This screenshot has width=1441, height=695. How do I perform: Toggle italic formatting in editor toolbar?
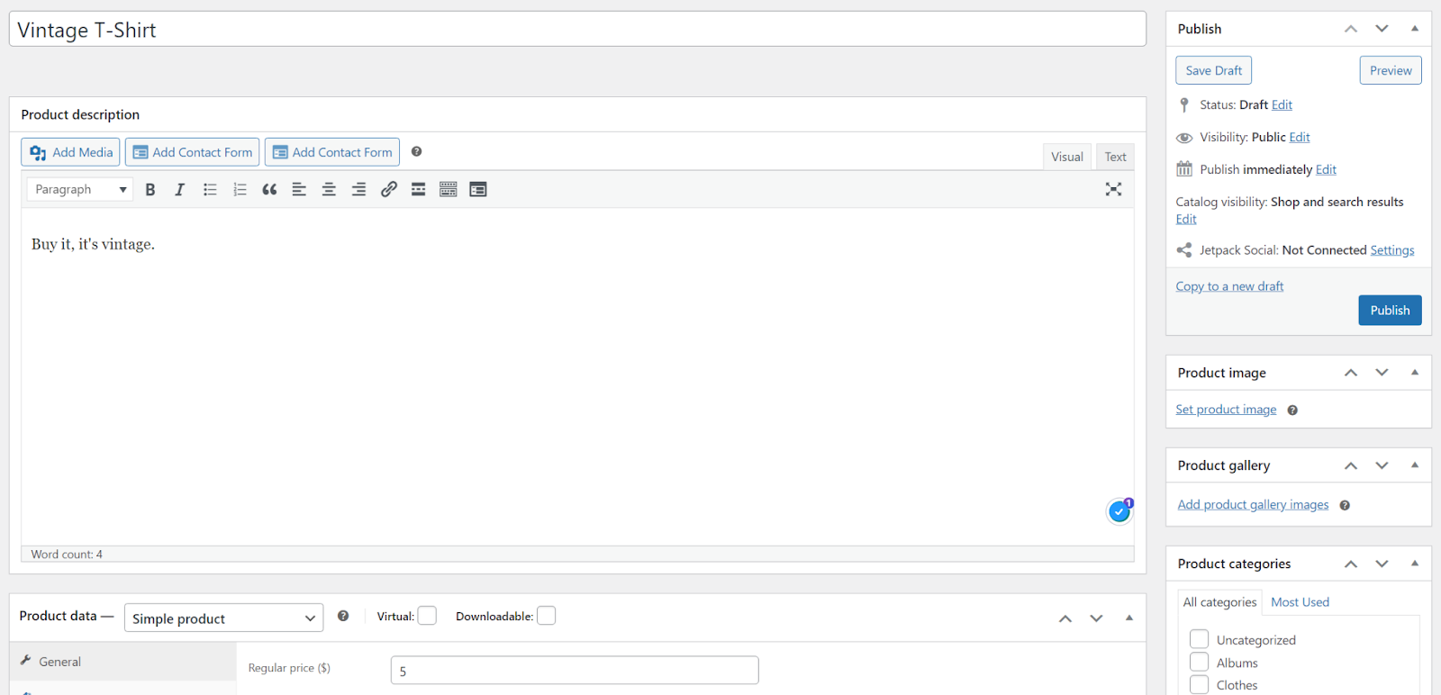tap(180, 189)
